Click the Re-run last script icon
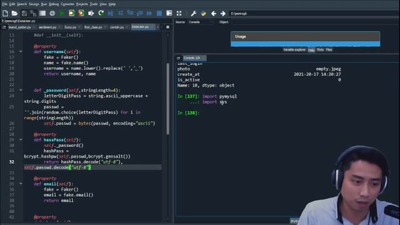The width and height of the screenshot is (400, 225). point(101,13)
